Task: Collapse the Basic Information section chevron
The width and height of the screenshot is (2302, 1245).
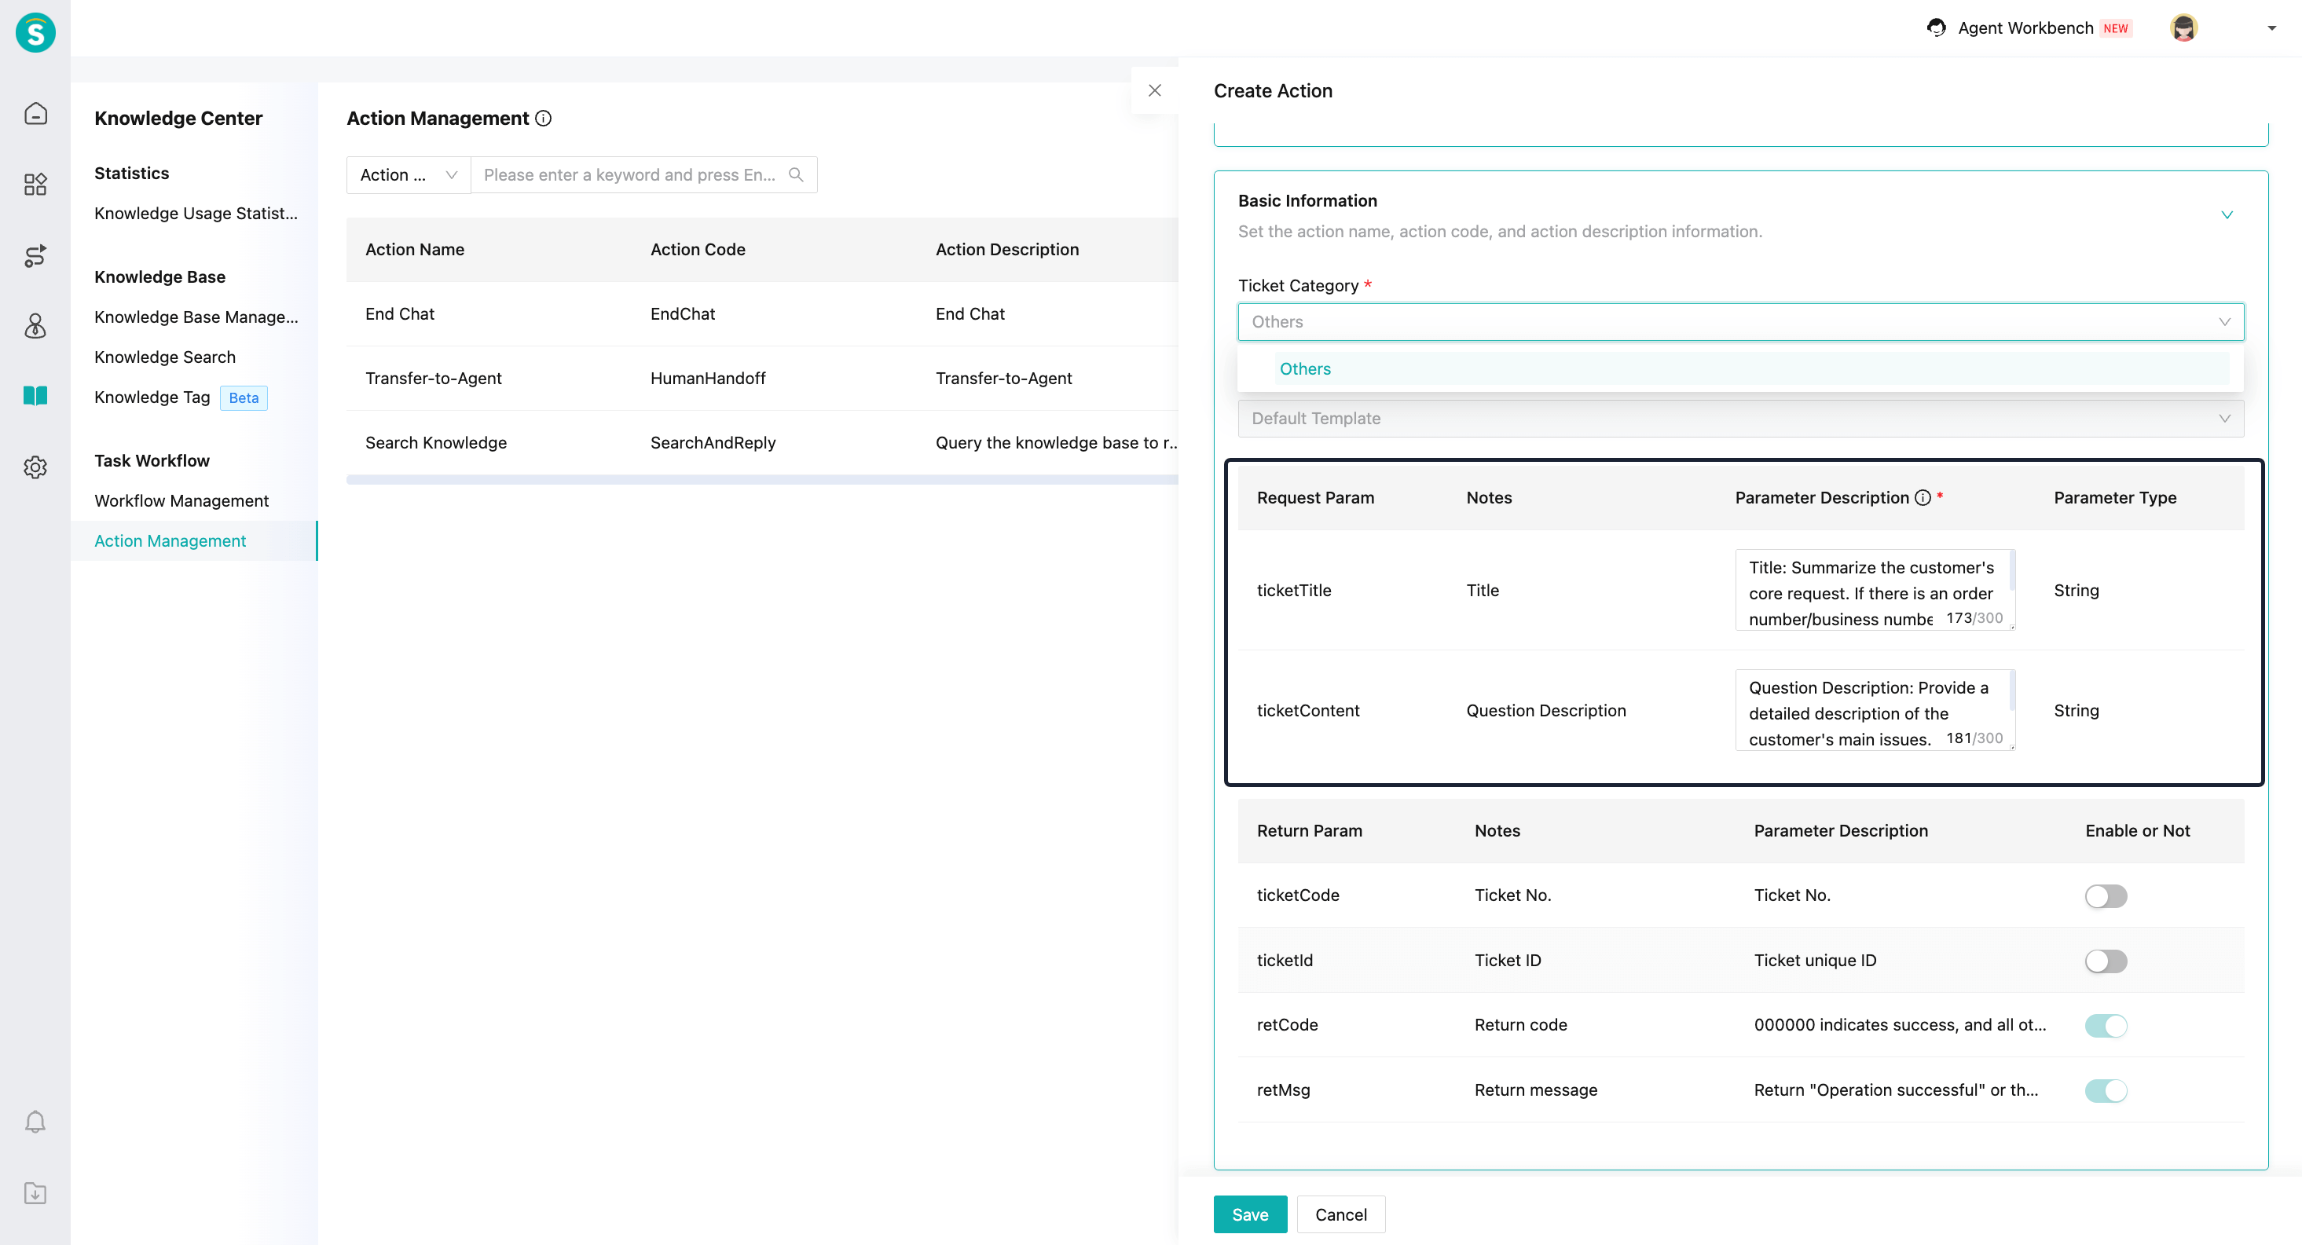Action: (2226, 215)
